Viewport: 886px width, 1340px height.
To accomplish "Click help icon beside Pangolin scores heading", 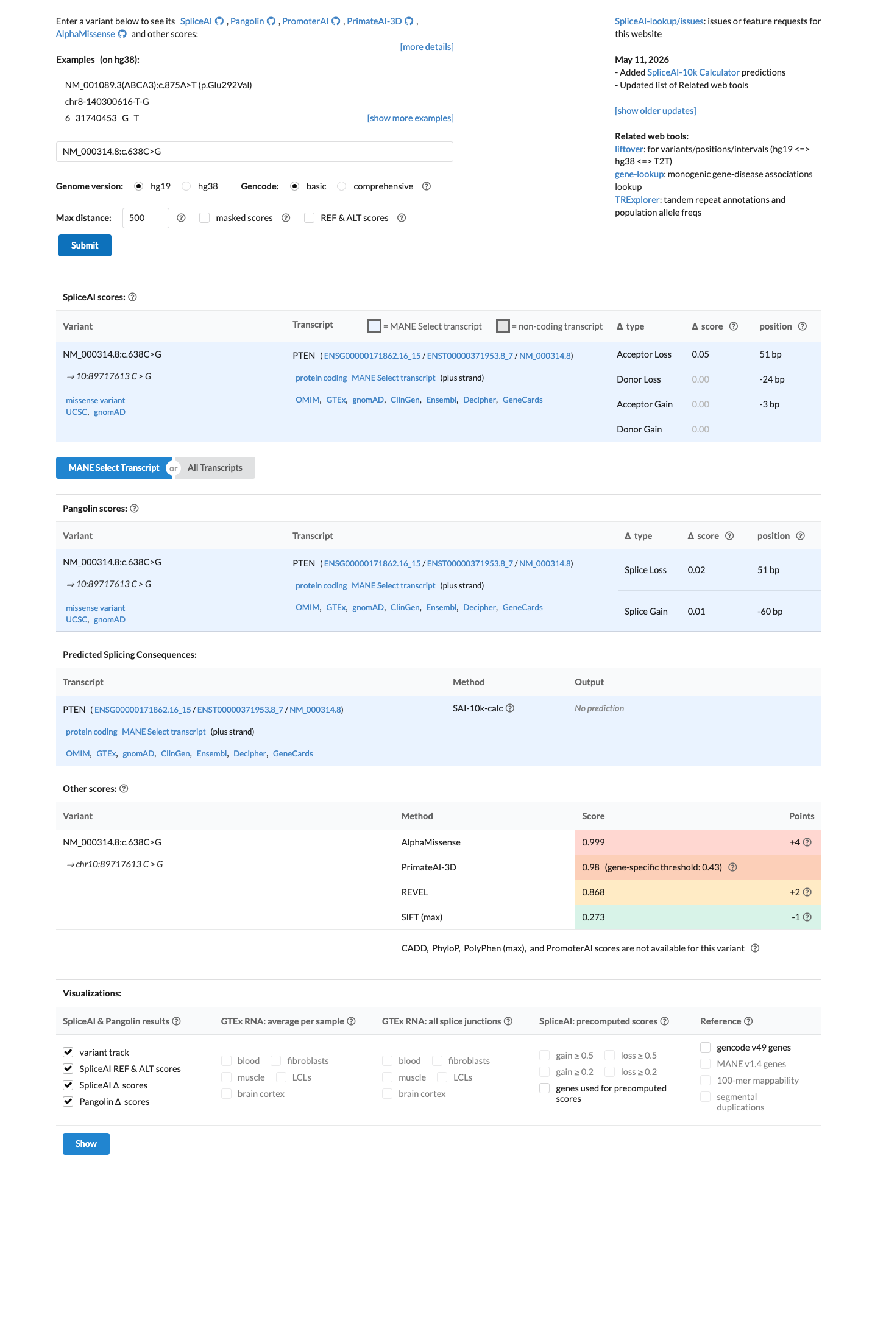I will [x=134, y=509].
